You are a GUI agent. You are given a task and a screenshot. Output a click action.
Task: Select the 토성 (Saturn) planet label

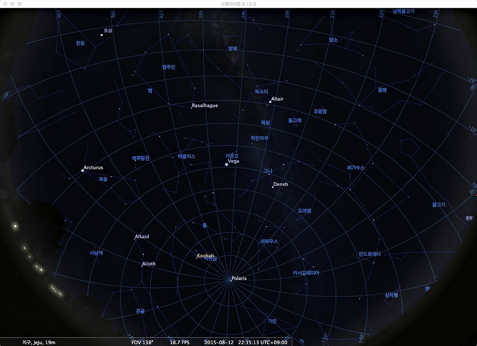[108, 31]
